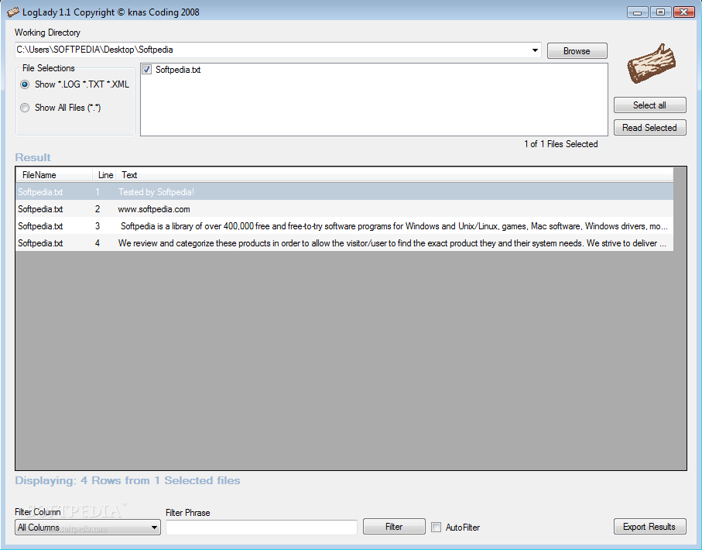
Task: Close the LogLady window
Action: coord(684,12)
